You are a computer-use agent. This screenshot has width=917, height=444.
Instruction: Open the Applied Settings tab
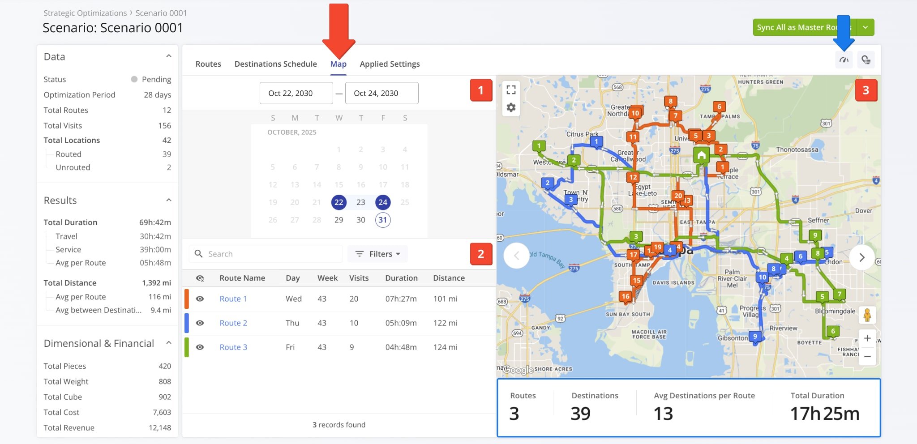(x=390, y=64)
